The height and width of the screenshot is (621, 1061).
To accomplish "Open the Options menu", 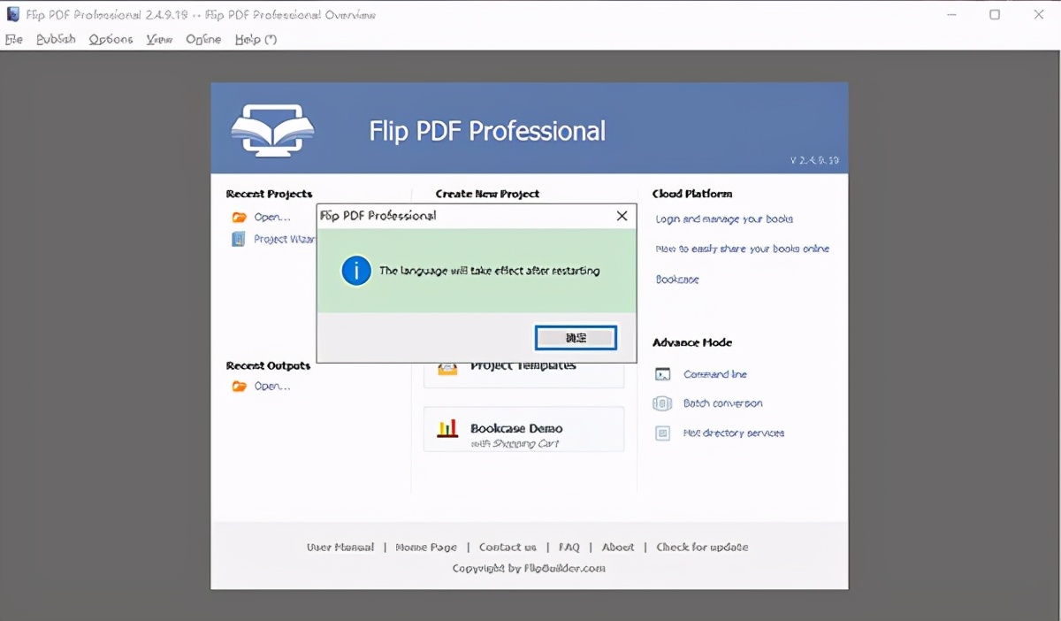I will click(x=111, y=39).
